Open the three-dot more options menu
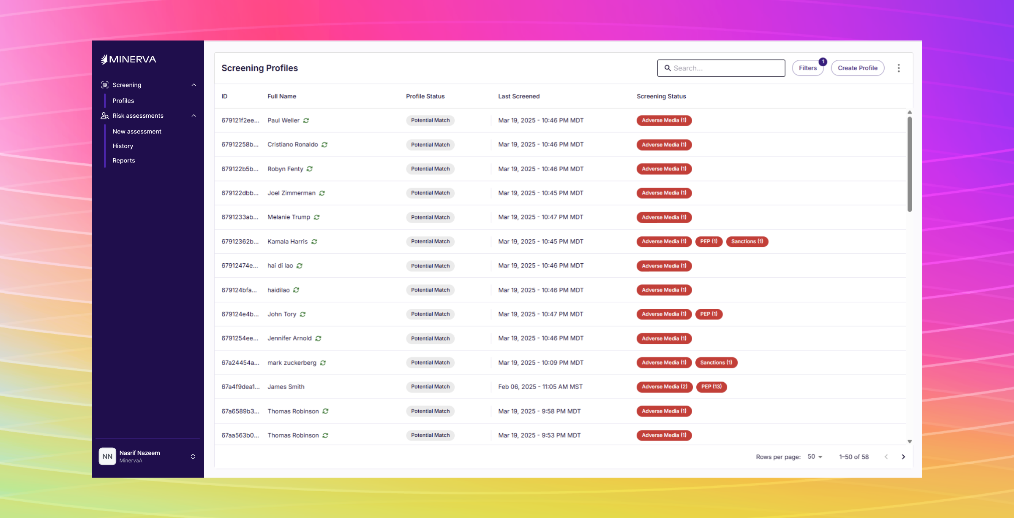Screen dimensions: 1014x519 coord(899,68)
